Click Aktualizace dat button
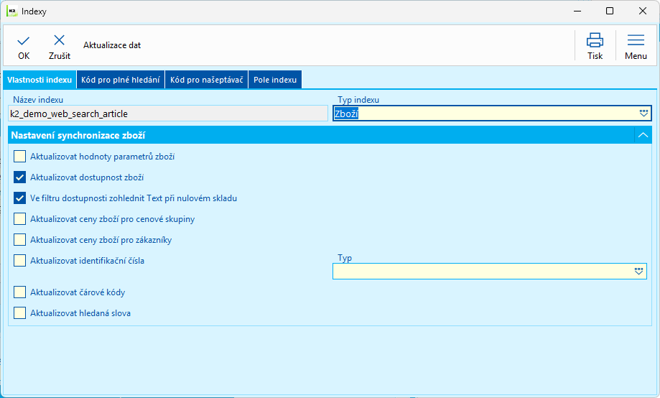This screenshot has width=660, height=398. click(112, 45)
